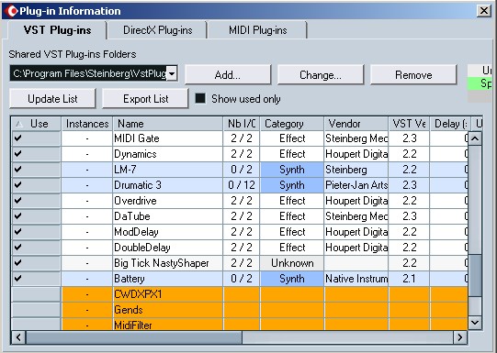Sort by the Use column header

tap(36, 124)
